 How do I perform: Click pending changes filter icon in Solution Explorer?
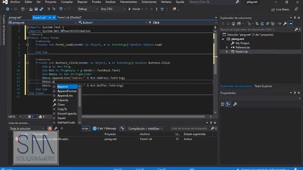(x=250, y=24)
